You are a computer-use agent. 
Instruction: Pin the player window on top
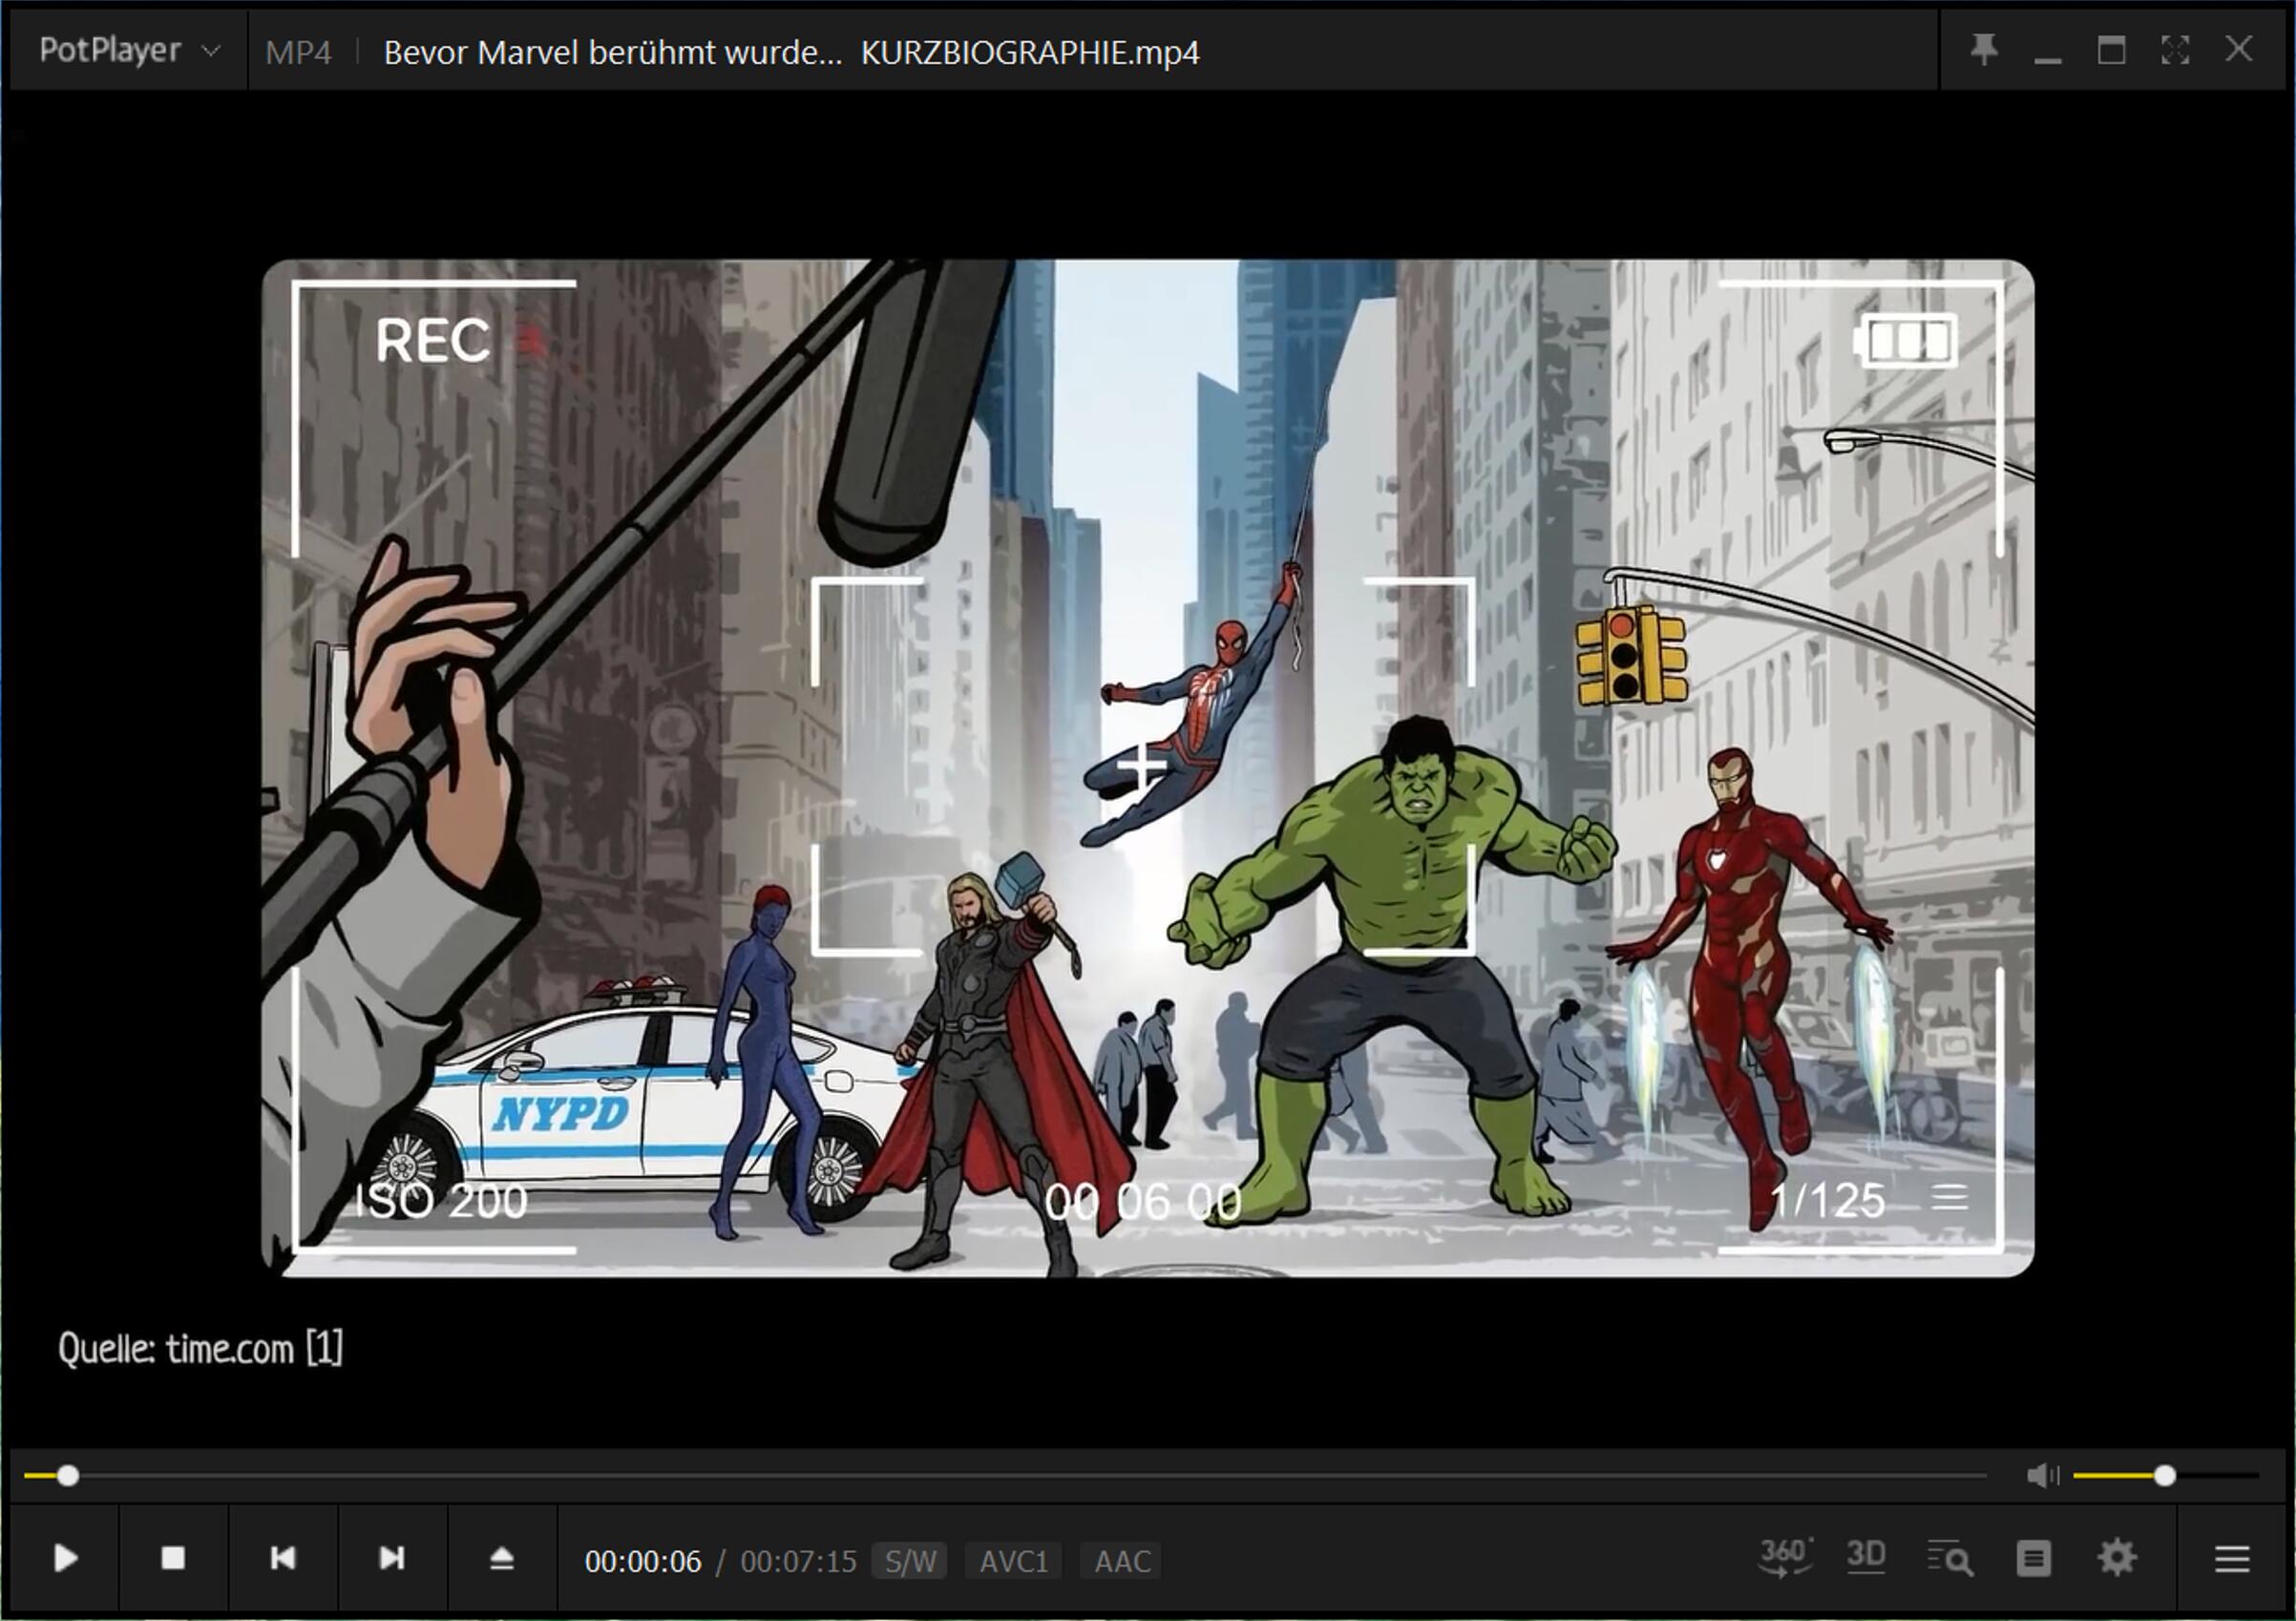[1984, 50]
